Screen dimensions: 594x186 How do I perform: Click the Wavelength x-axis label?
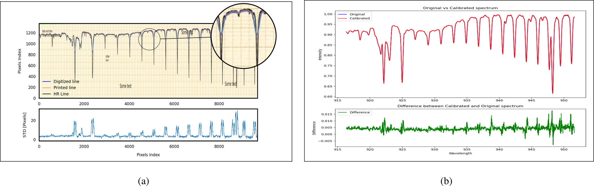460,153
